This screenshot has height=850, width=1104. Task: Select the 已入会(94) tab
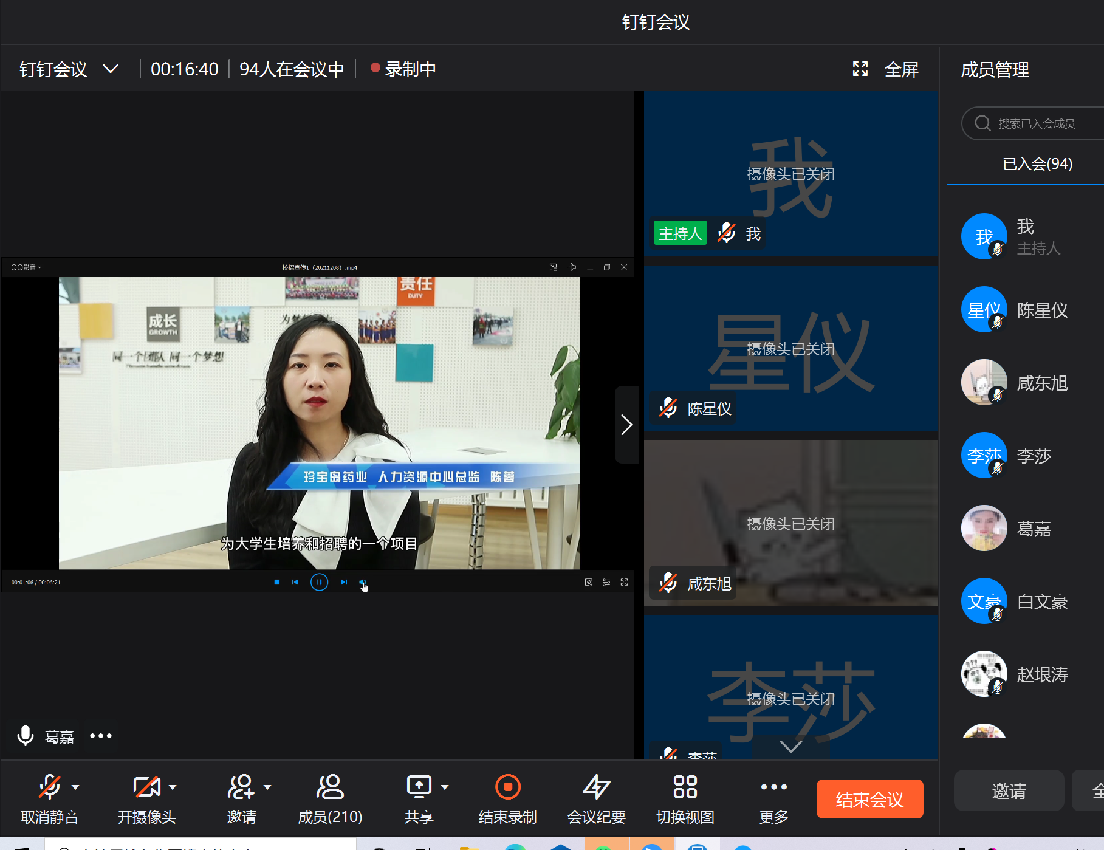point(1037,164)
